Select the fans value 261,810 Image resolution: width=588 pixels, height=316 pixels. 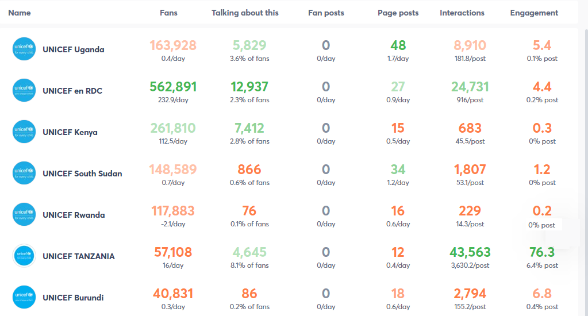(173, 128)
